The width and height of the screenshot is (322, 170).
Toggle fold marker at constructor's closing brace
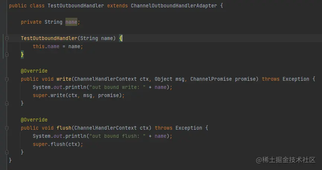tap(7, 54)
